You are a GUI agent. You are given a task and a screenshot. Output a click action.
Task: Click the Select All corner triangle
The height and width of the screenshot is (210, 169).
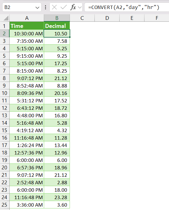coord(6,18)
